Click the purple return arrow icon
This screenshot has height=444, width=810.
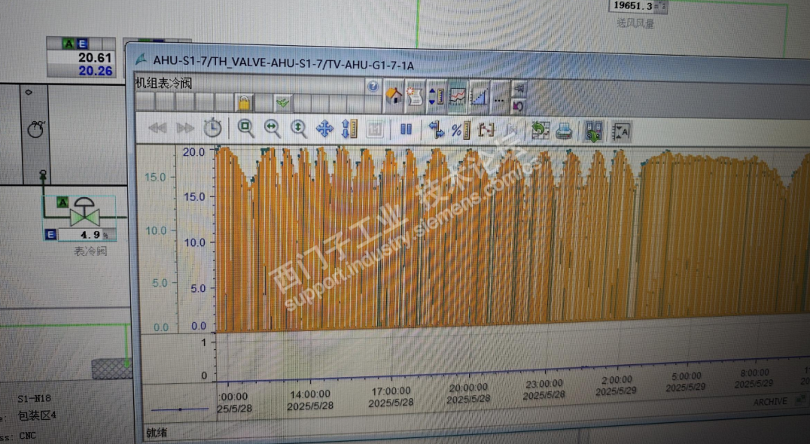pos(518,106)
